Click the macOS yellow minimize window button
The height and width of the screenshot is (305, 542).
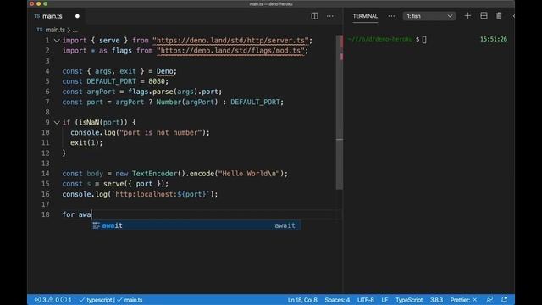coord(38,3)
